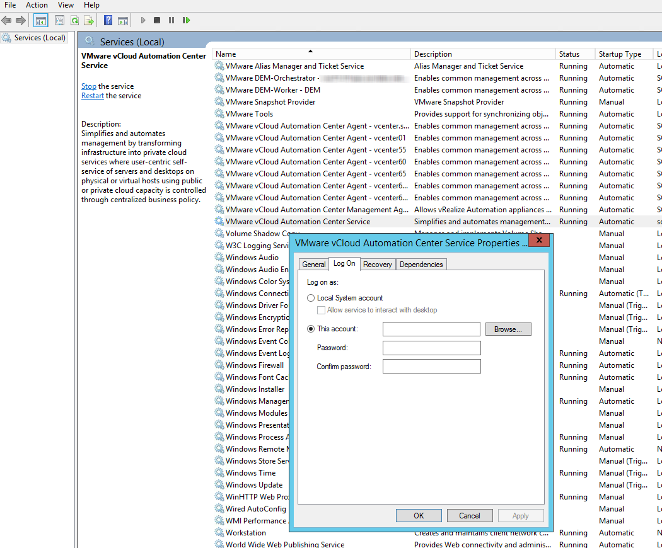
Task: Click the Export List toolbar icon
Action: point(89,20)
